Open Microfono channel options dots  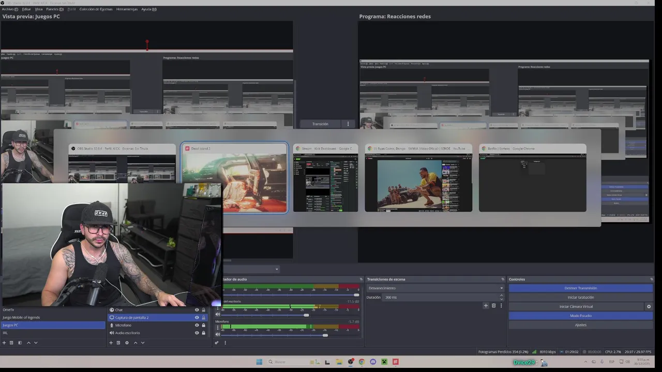tap(218, 328)
